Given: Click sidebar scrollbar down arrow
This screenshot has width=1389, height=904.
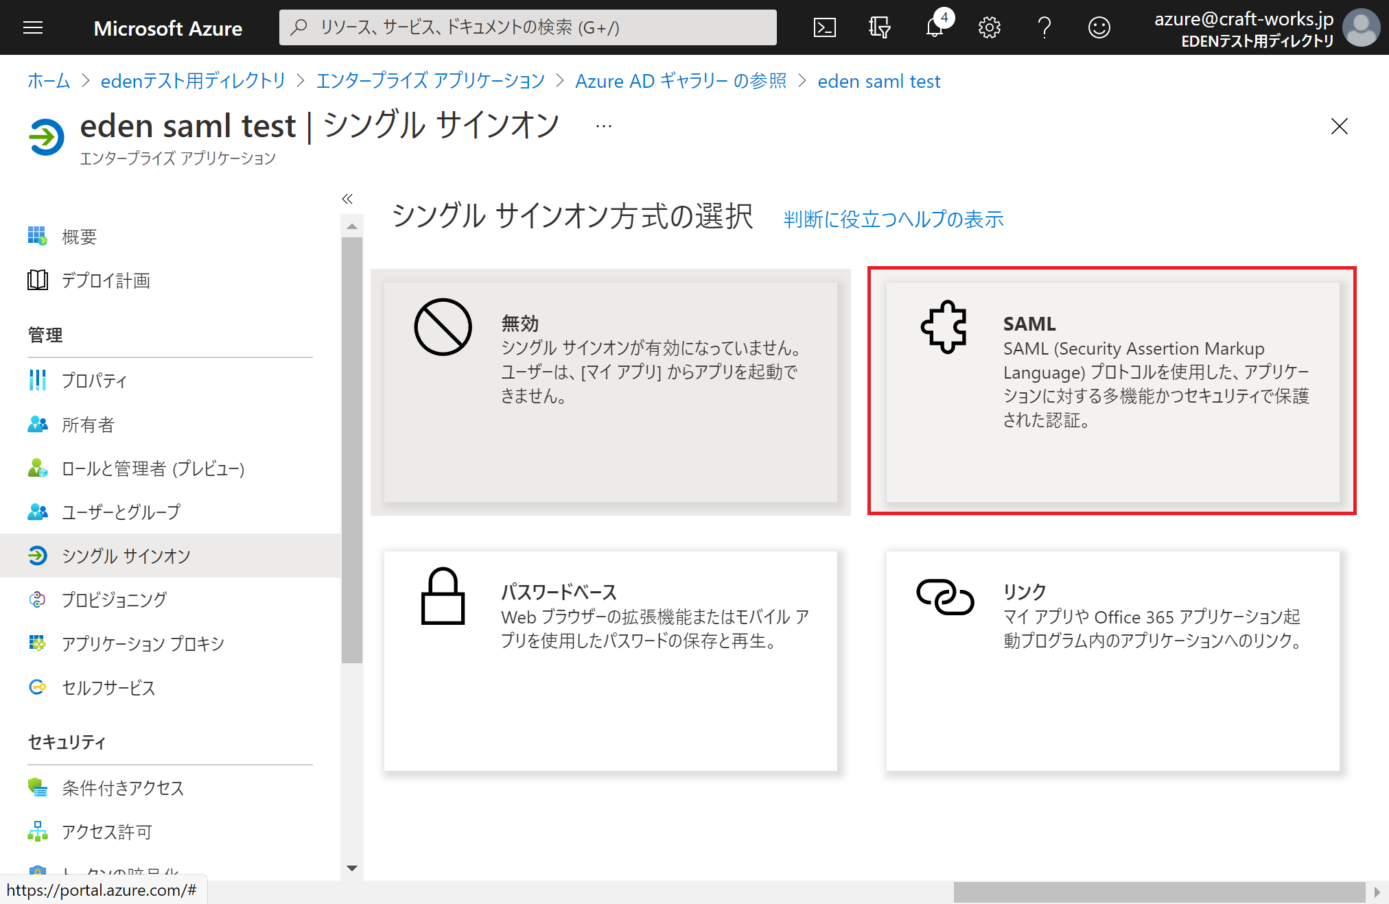Looking at the screenshot, I should tap(352, 868).
